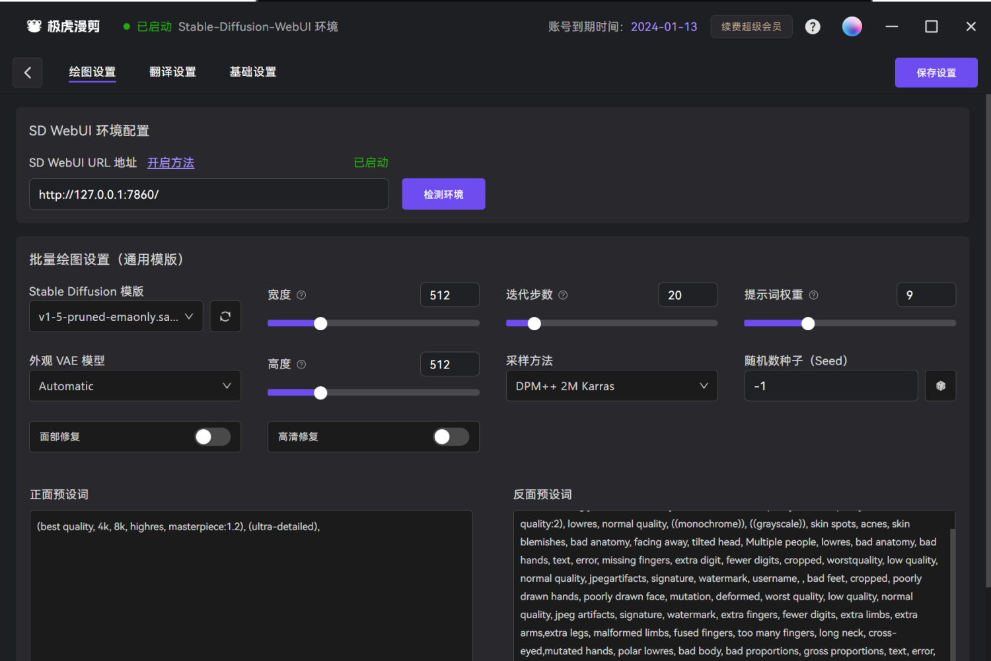
Task: Click the 宽度 help info icon
Action: coord(301,295)
